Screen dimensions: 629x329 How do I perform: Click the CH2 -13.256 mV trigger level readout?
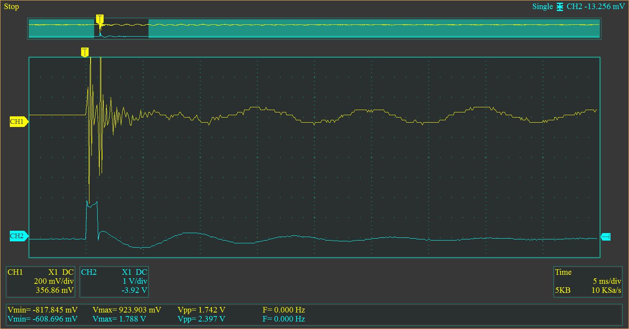[596, 7]
